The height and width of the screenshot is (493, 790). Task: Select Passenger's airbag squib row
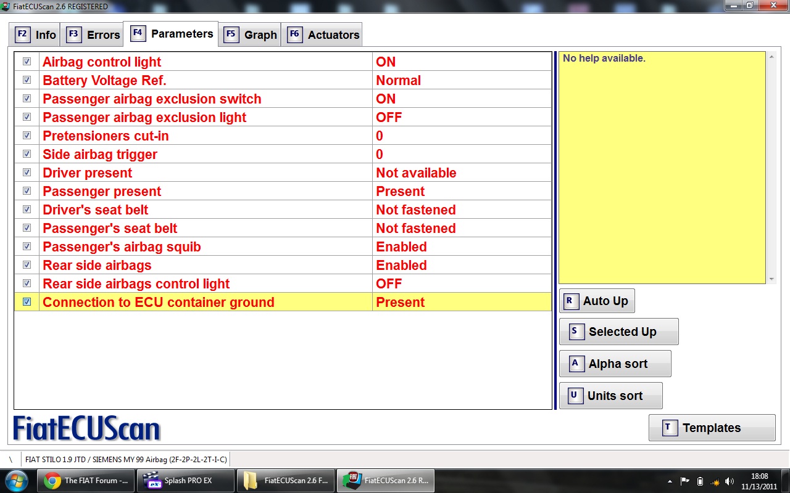click(x=283, y=246)
